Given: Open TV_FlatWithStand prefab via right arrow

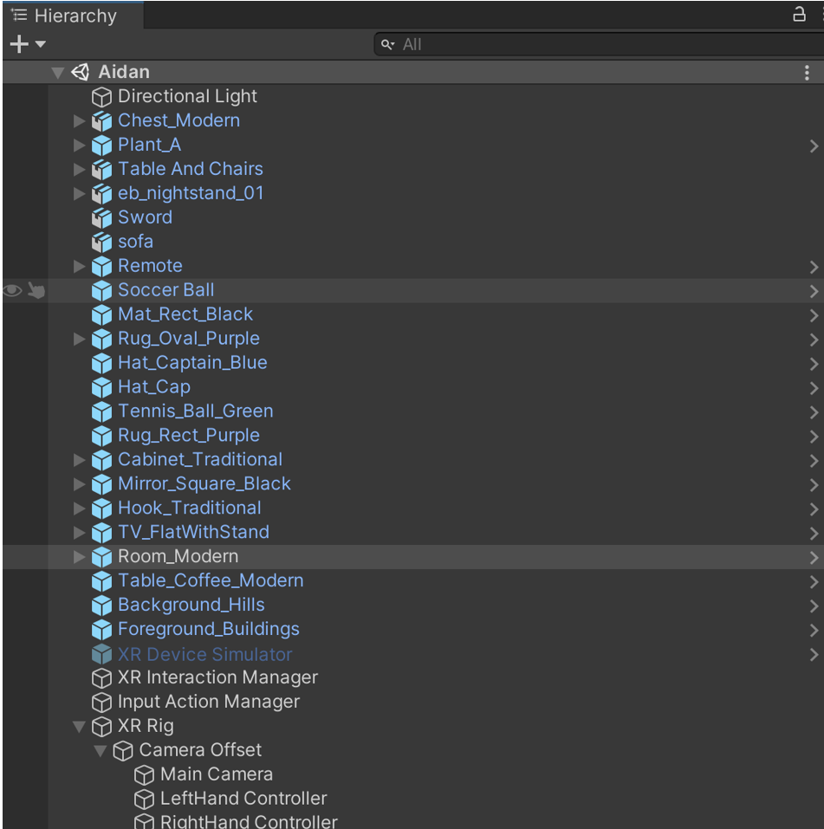Looking at the screenshot, I should pyautogui.click(x=813, y=534).
